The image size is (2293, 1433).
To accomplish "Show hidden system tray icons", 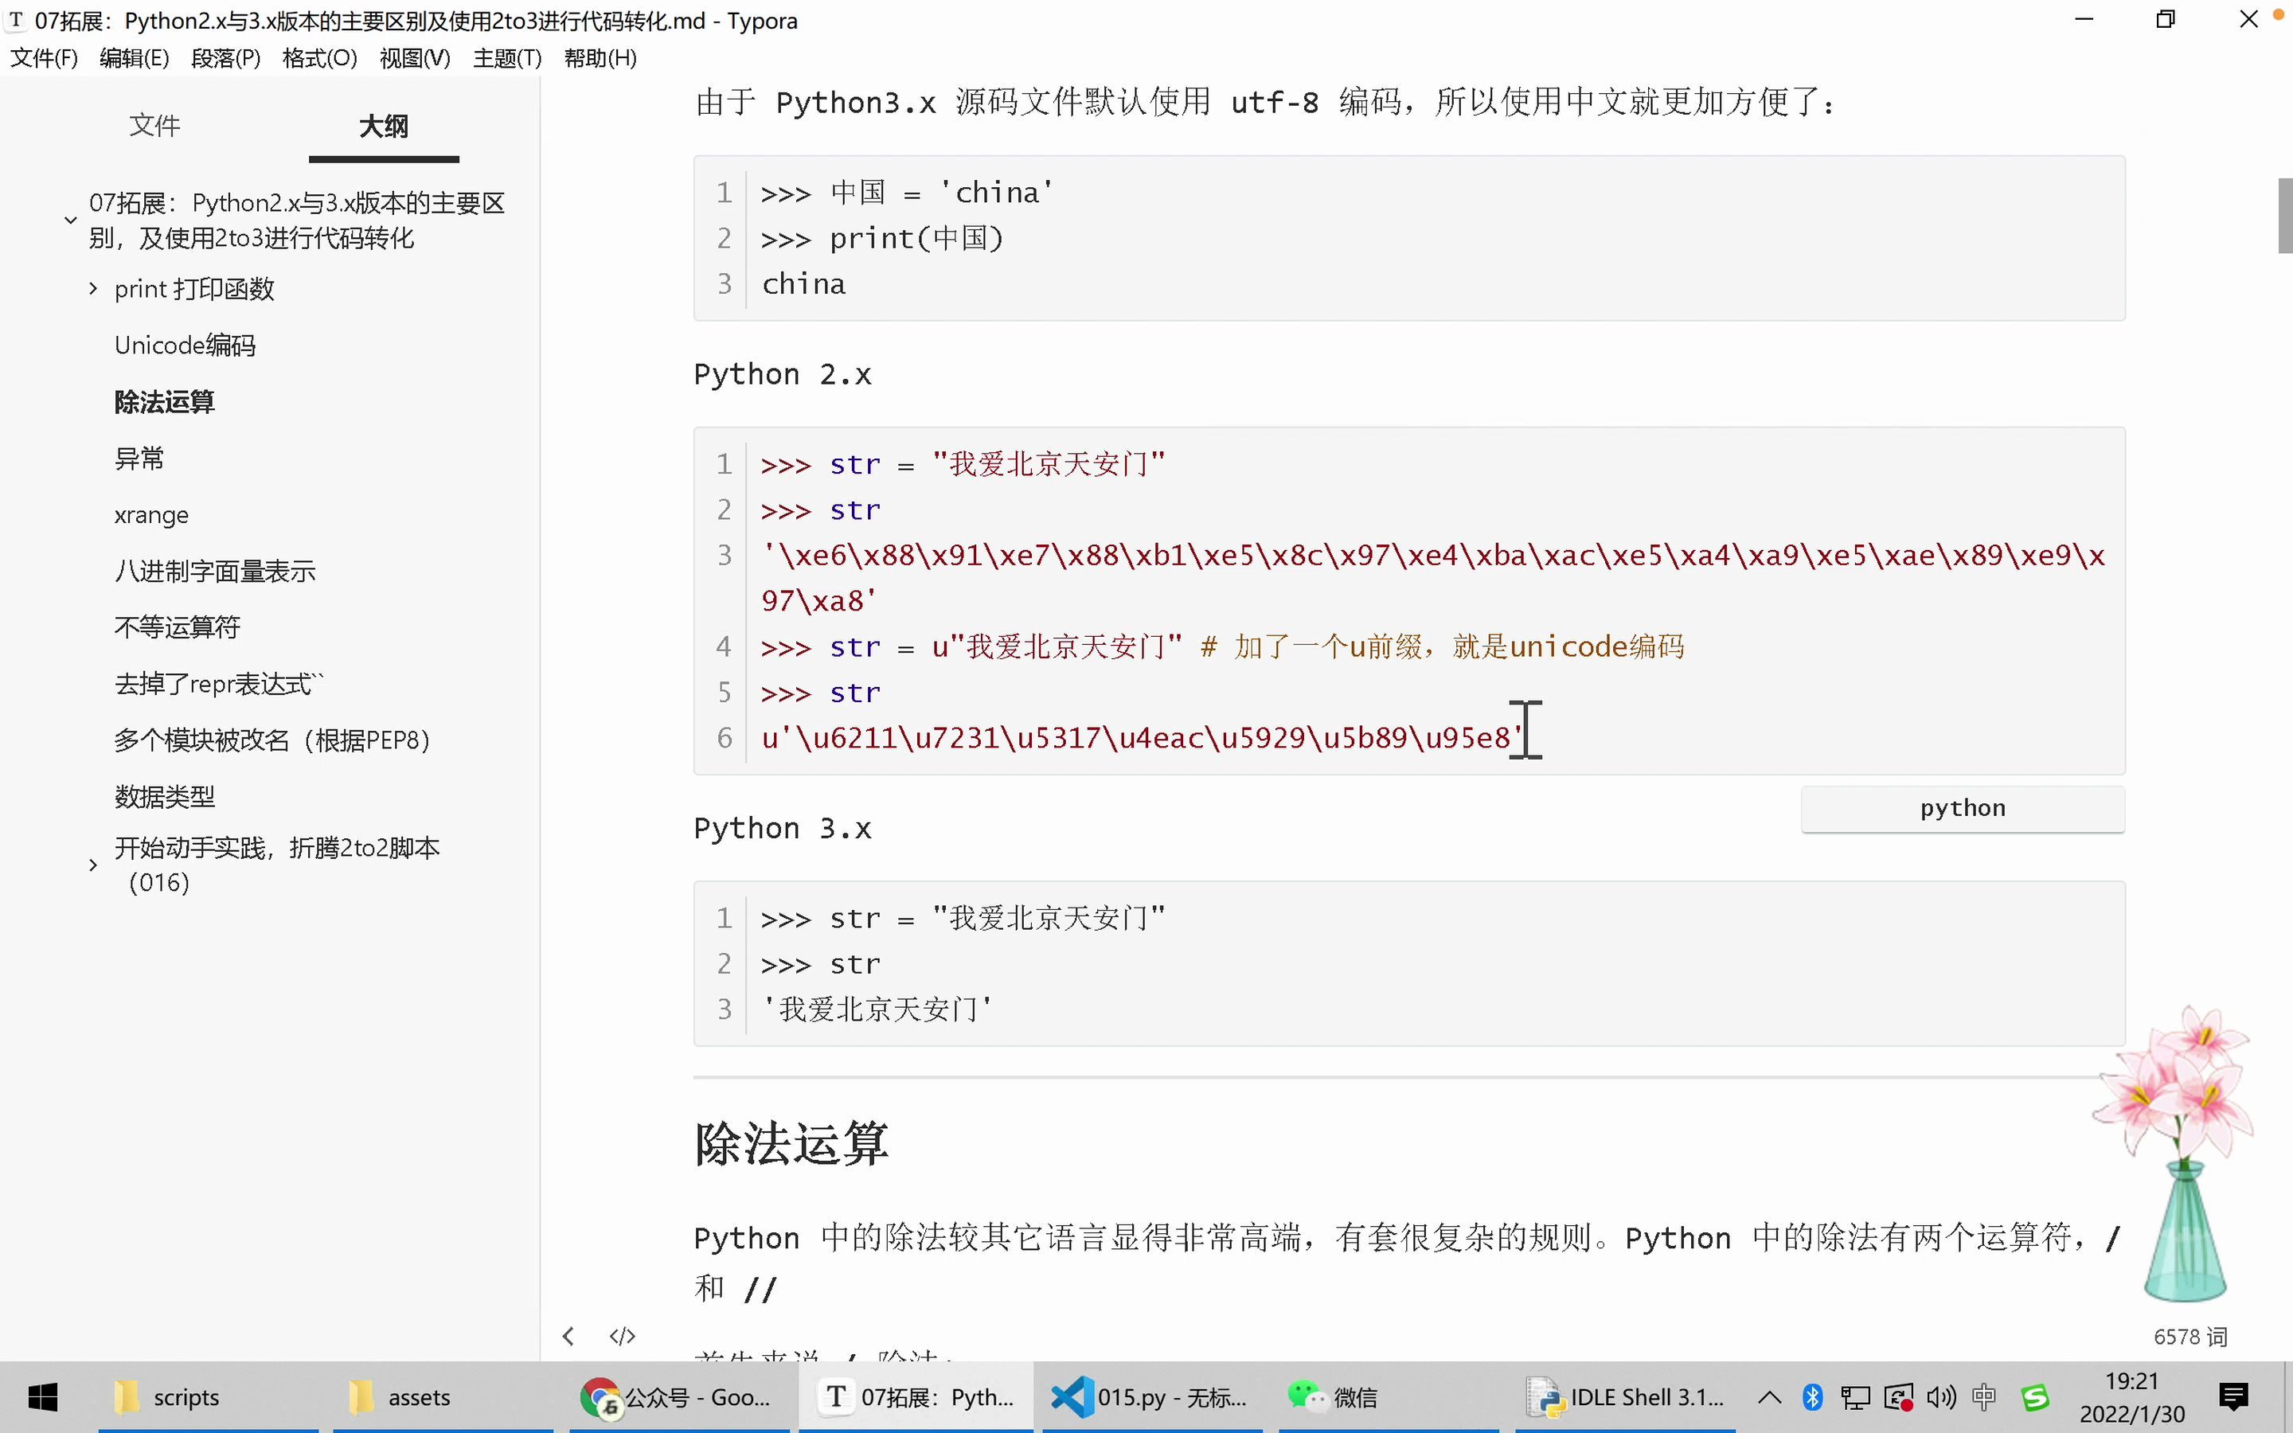I will coord(1769,1397).
